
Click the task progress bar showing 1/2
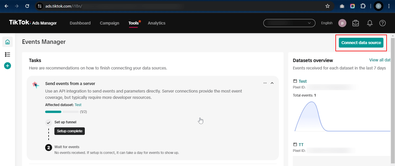point(62,112)
